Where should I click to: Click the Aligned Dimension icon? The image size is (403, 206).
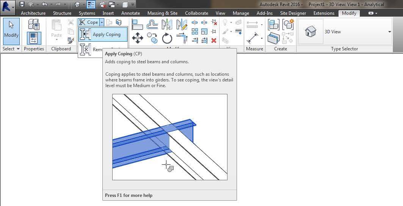pyautogui.click(x=252, y=38)
